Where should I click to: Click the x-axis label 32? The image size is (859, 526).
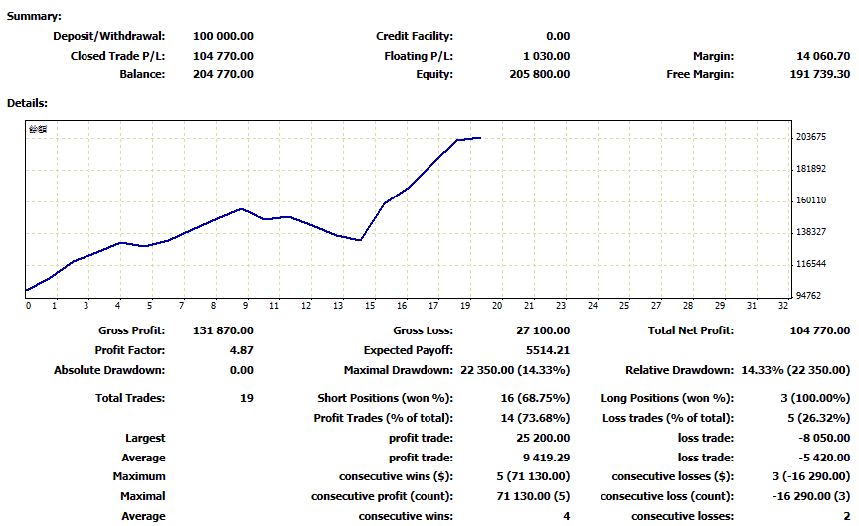pyautogui.click(x=783, y=306)
